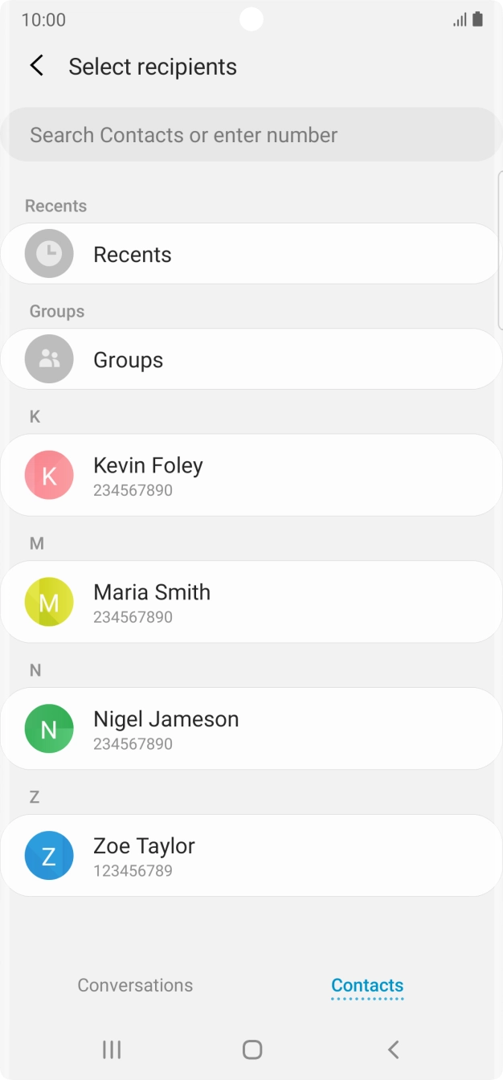Select Nigel Jameson's avatar circle
This screenshot has width=503, height=1080.
[48, 728]
